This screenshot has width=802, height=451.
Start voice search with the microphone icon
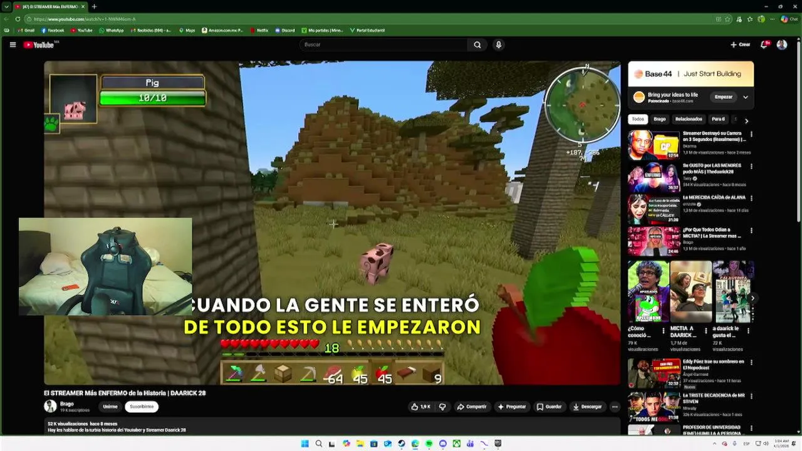pyautogui.click(x=499, y=44)
